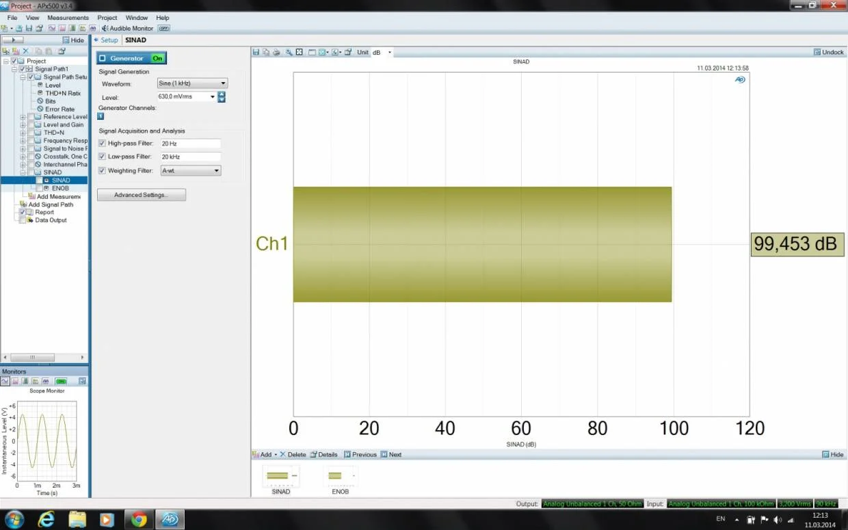Click the speaker icon for Audible Monitor
The width and height of the screenshot is (848, 530).
105,28
